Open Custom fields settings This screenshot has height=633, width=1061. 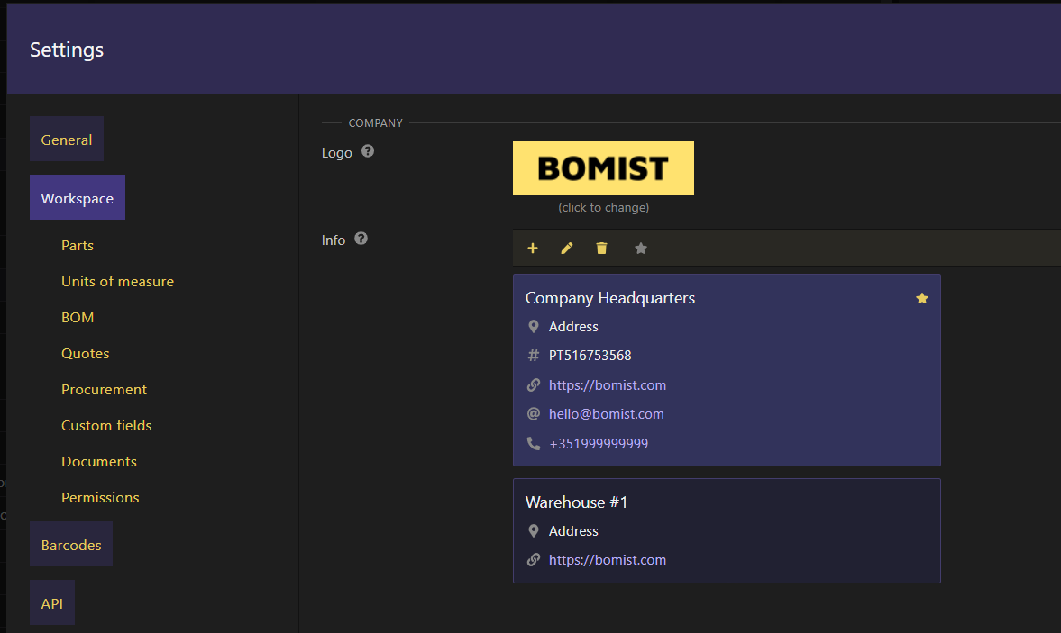coord(106,425)
